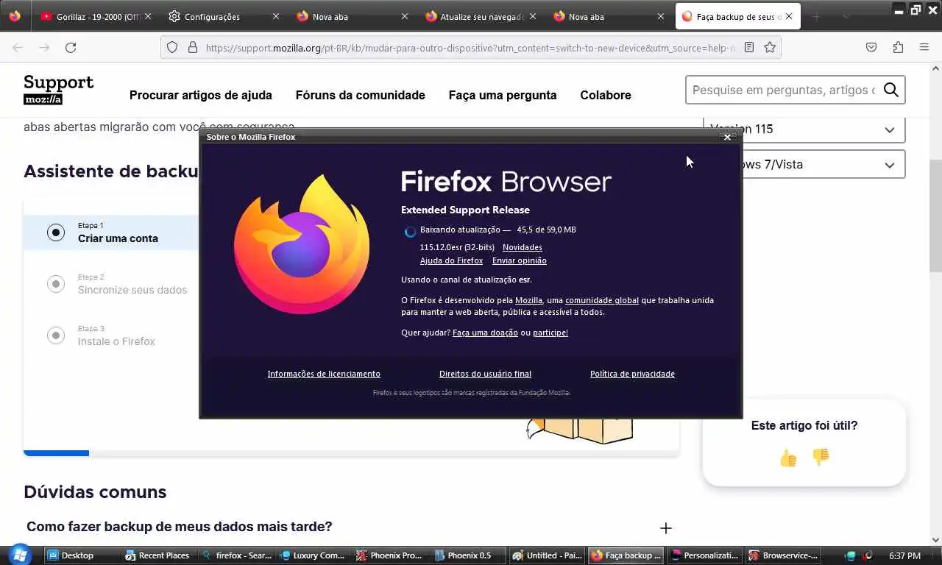
Task: Open the tracking protection shield panel
Action: pyautogui.click(x=172, y=47)
